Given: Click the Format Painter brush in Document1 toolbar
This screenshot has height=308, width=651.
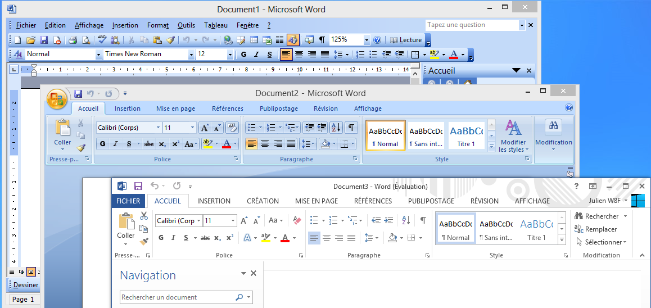Looking at the screenshot, I should click(170, 40).
